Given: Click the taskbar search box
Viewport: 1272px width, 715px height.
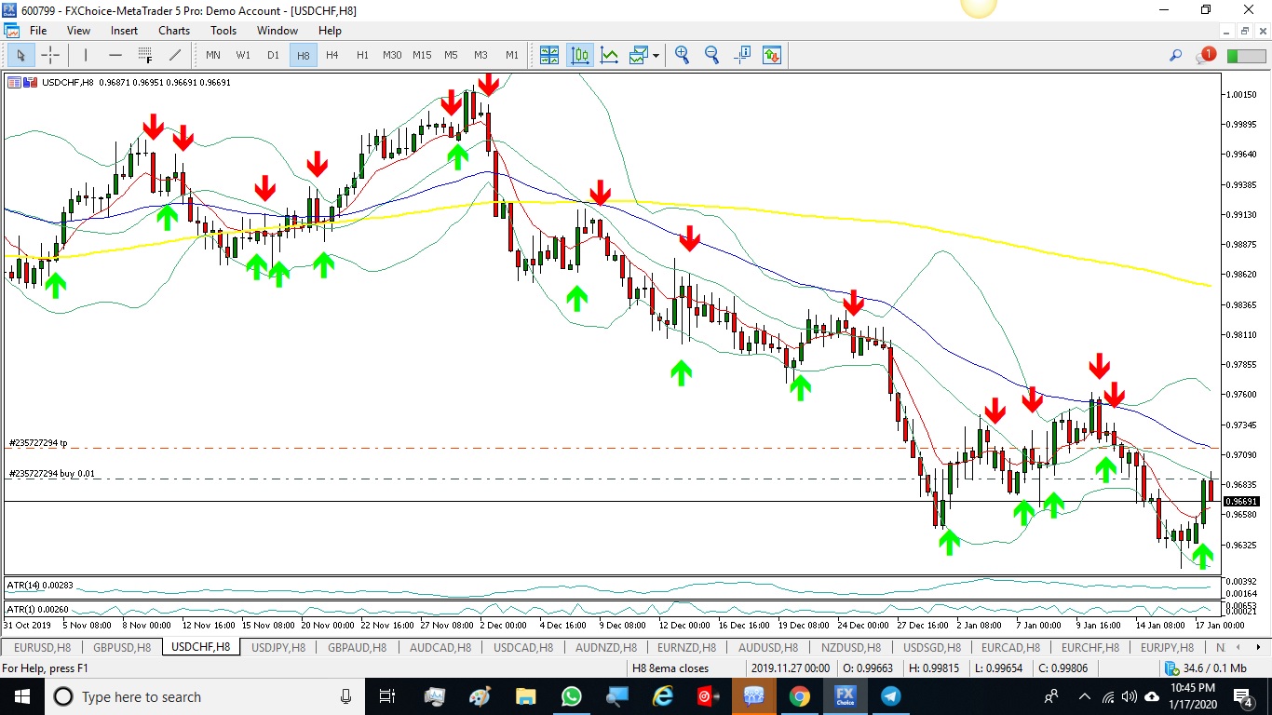Looking at the screenshot, I should 204,696.
